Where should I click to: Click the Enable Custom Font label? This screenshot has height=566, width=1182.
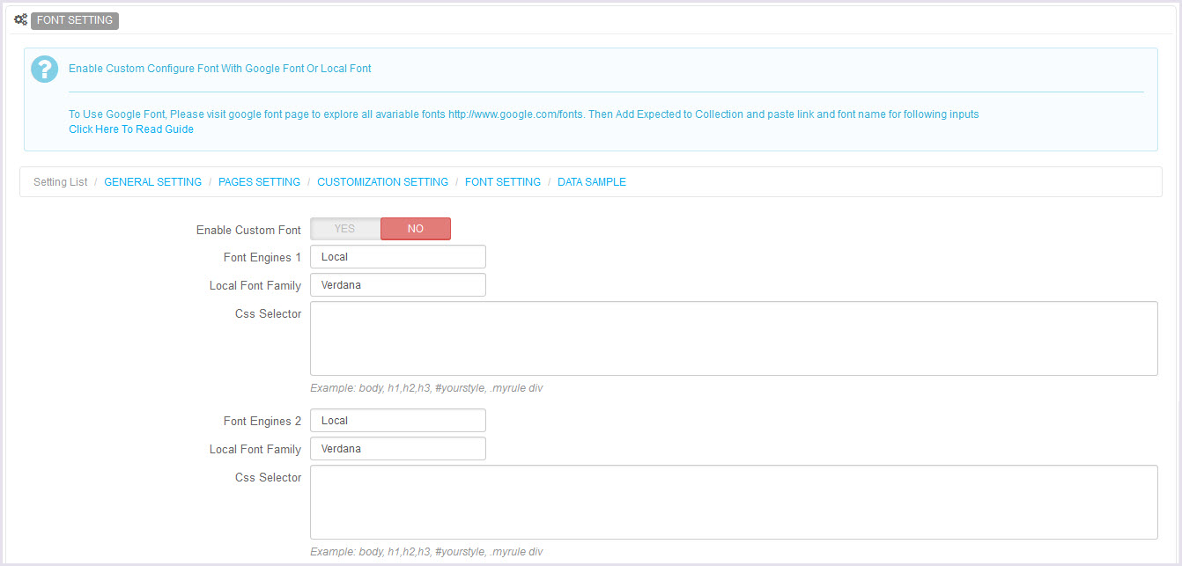248,230
